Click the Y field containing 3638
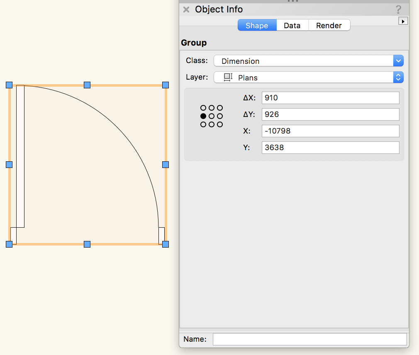The image size is (419, 355). 330,148
